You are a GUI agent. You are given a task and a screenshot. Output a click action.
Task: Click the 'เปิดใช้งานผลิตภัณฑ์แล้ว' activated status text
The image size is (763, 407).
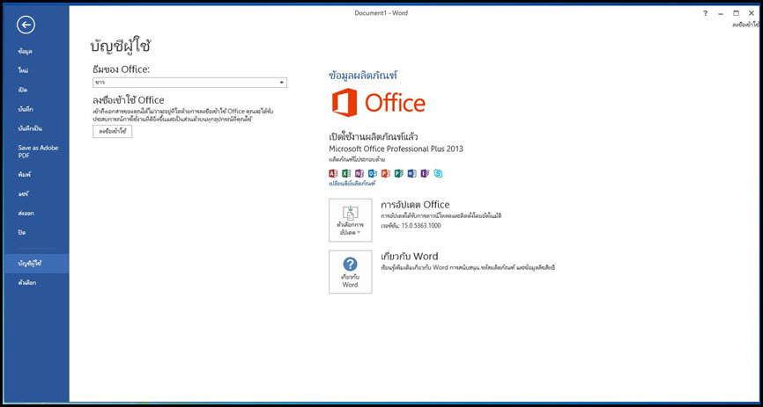pos(374,136)
